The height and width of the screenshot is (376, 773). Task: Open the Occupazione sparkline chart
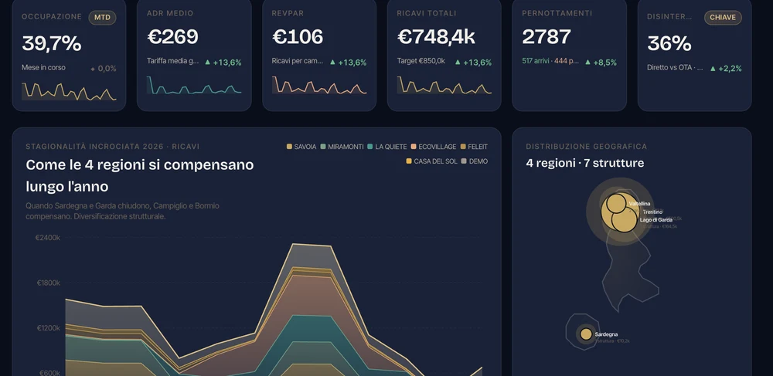(x=69, y=91)
